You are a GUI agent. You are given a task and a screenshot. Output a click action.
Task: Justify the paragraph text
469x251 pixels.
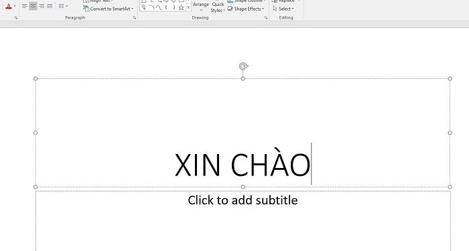[50, 6]
